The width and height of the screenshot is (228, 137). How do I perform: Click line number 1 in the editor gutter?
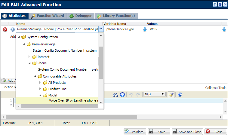(x=11, y=101)
